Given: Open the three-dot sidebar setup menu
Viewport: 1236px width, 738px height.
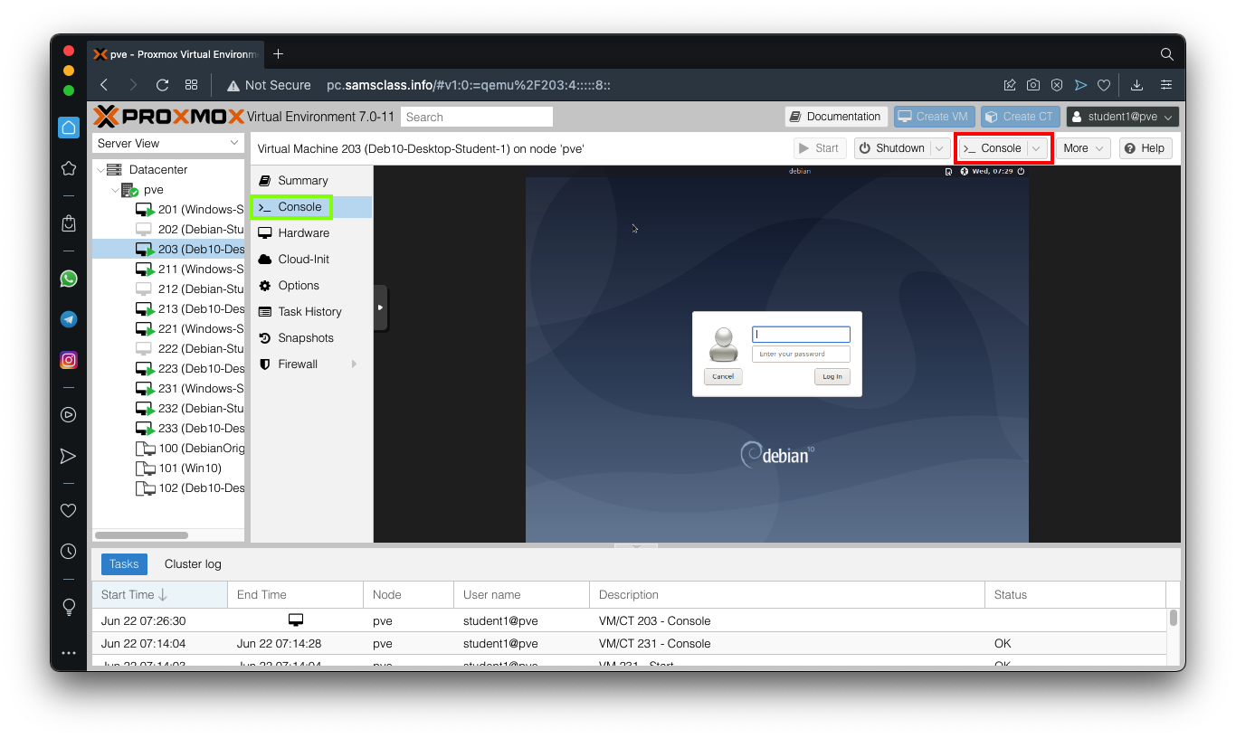Looking at the screenshot, I should pyautogui.click(x=68, y=652).
